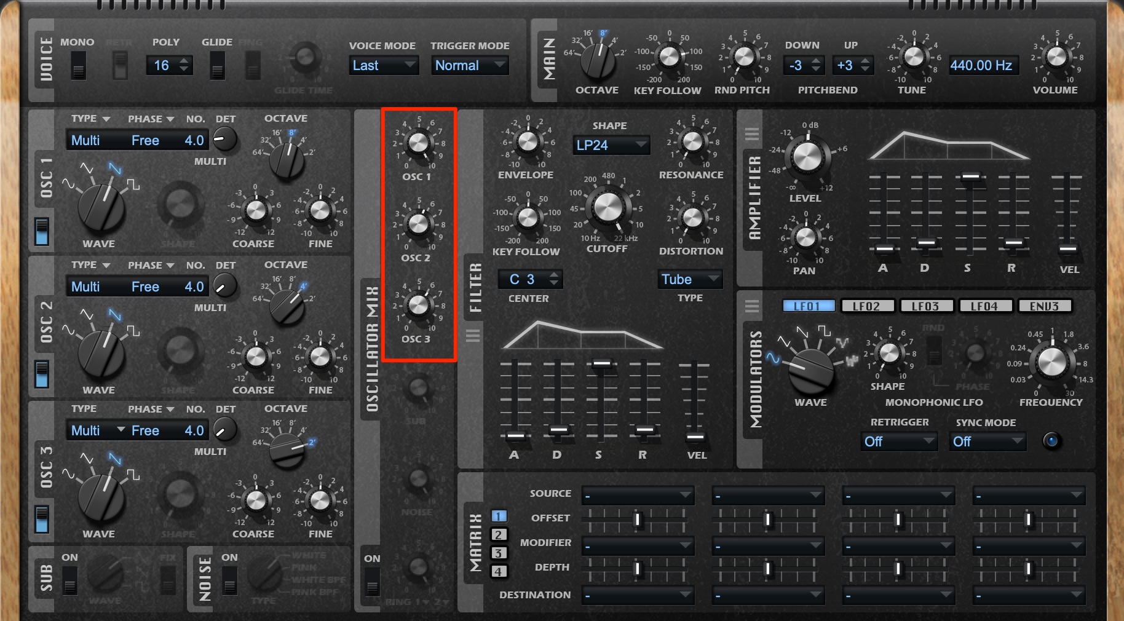Click the master VOLUME knob

tap(1057, 57)
